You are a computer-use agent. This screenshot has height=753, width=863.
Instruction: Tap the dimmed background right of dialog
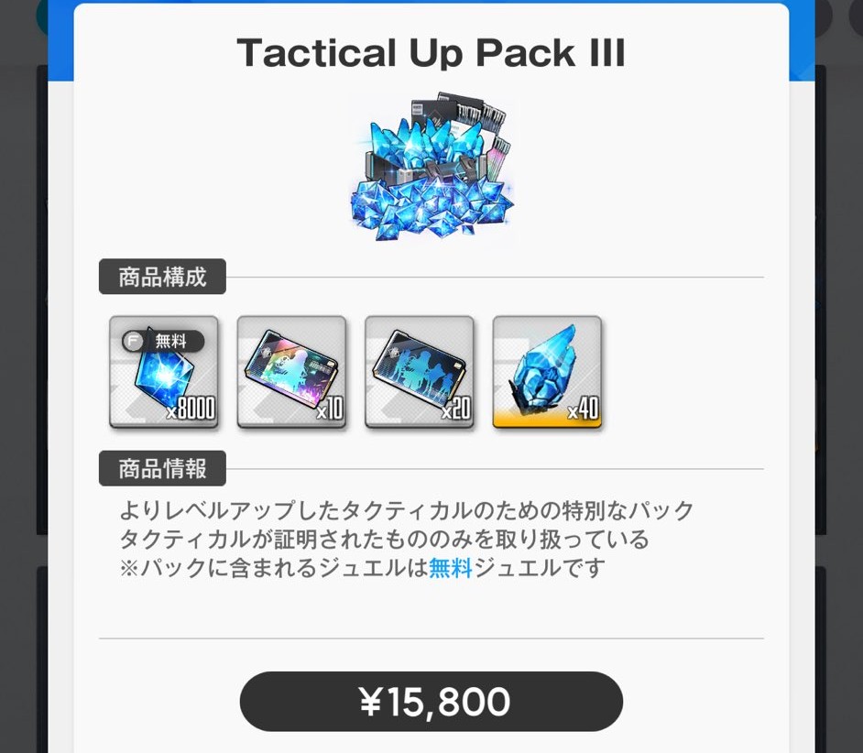tap(839, 376)
